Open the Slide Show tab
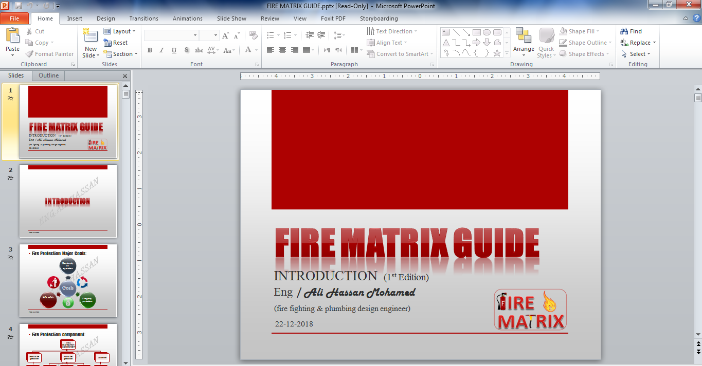 (x=231, y=18)
